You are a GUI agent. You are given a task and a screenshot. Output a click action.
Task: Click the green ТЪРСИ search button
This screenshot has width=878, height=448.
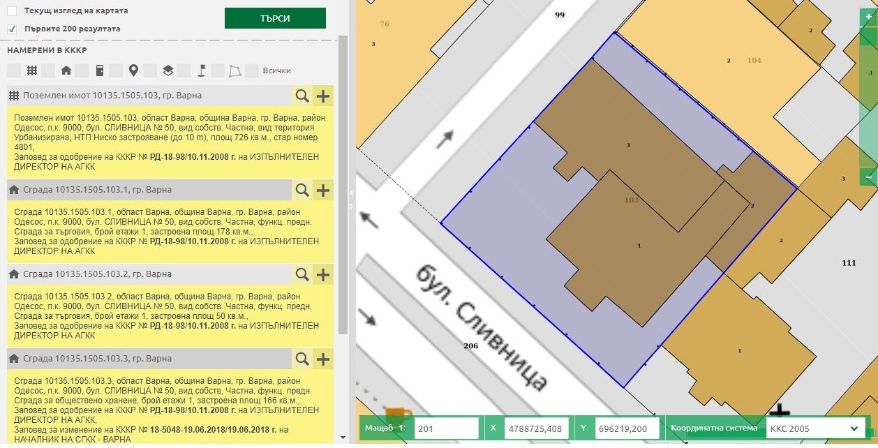tap(275, 18)
